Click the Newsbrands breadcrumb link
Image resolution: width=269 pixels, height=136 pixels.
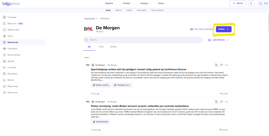coord(89,19)
